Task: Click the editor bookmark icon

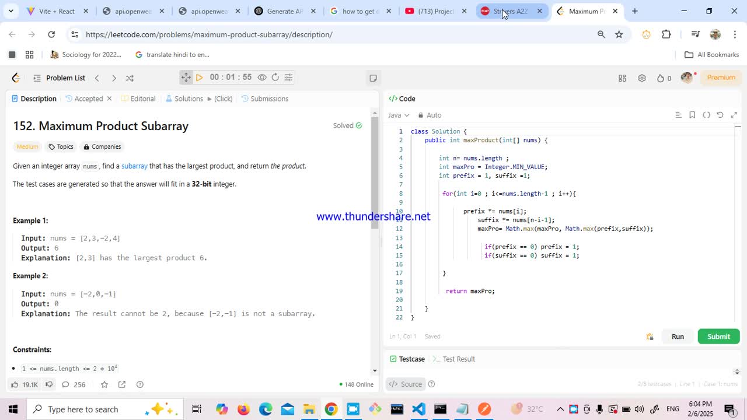Action: click(x=692, y=115)
